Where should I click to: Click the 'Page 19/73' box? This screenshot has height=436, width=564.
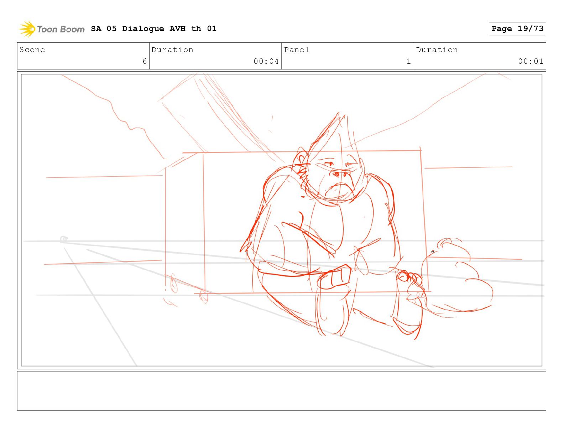pyautogui.click(x=517, y=29)
